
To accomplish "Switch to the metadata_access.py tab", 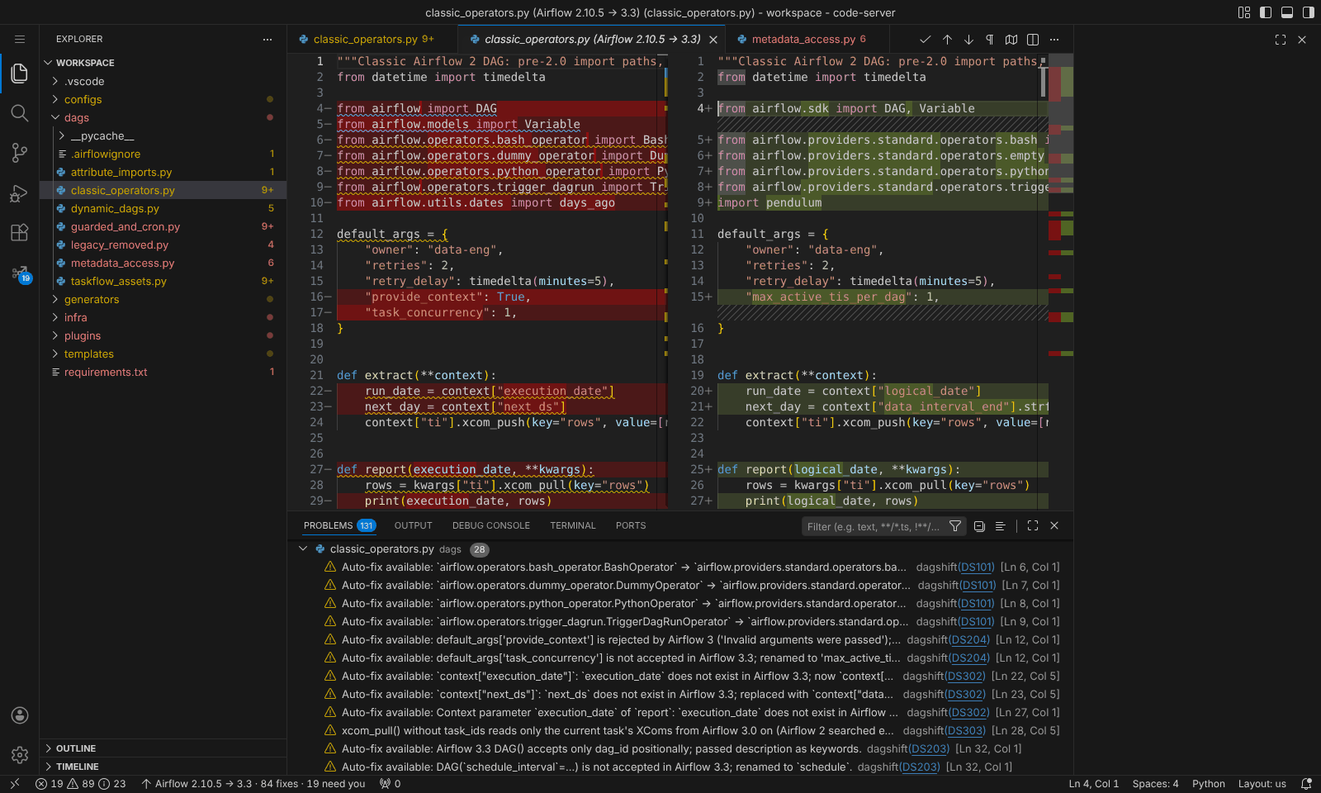I will pos(808,39).
